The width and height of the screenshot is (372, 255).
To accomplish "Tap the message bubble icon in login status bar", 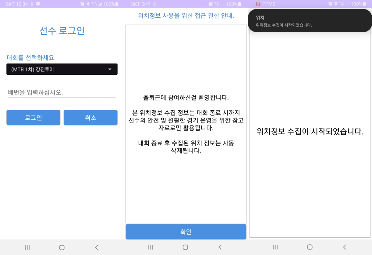I will tap(38, 4).
